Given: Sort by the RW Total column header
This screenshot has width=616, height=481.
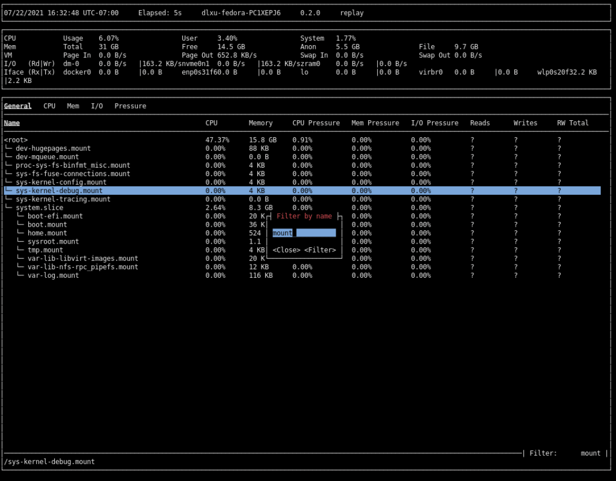Looking at the screenshot, I should [573, 123].
